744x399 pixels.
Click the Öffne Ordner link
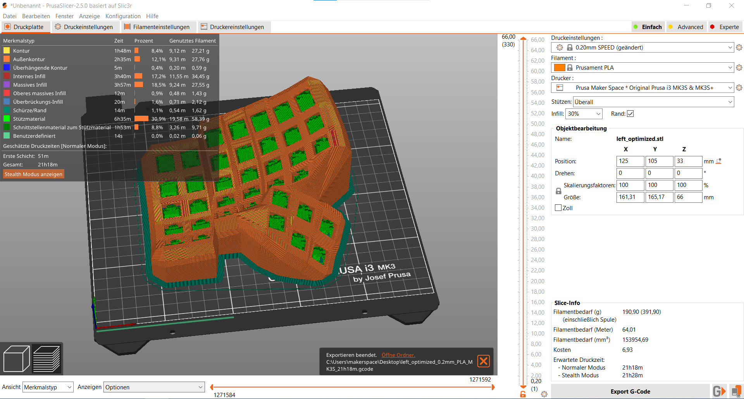pos(398,355)
